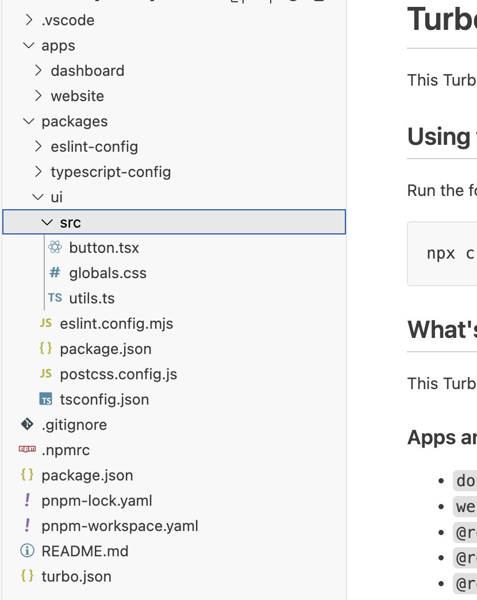Click the JS icon beside postcss.config.js
Viewport: 477px width, 600px height.
(x=45, y=374)
